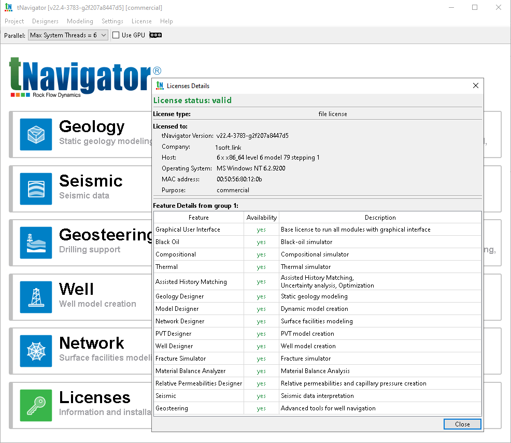This screenshot has height=443, width=511.
Task: Select the Black Oil feature cell
Action: (x=199, y=242)
